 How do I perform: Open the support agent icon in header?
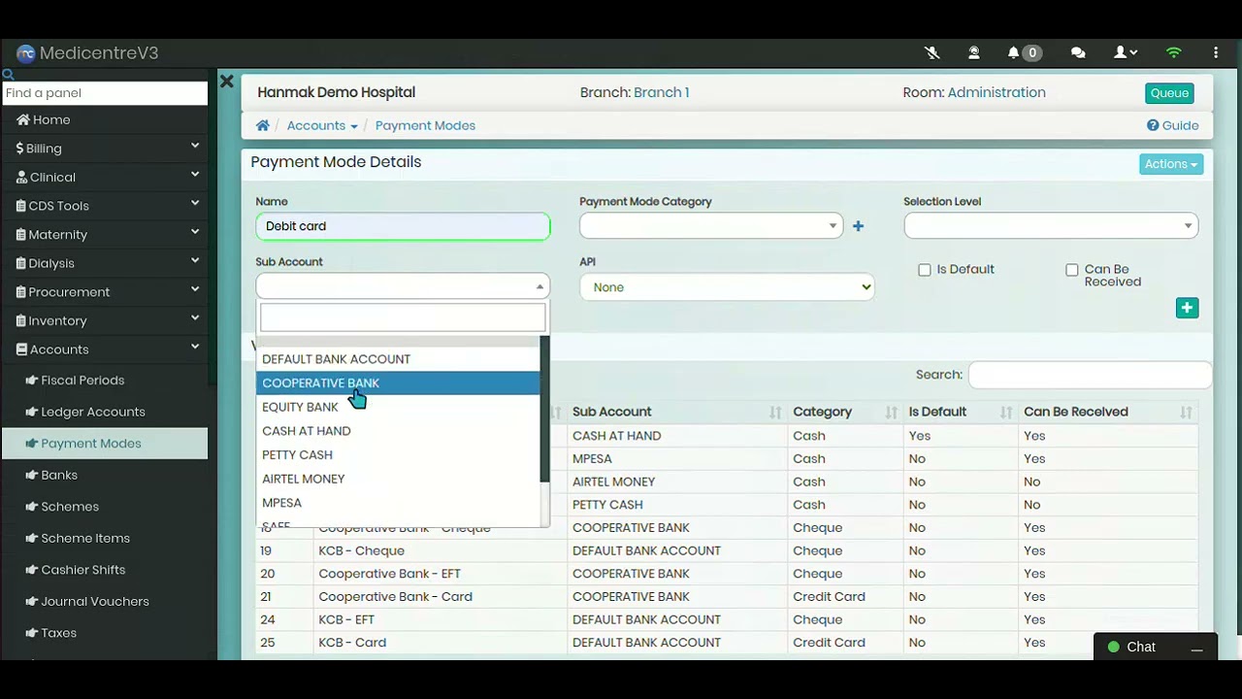pos(973,53)
